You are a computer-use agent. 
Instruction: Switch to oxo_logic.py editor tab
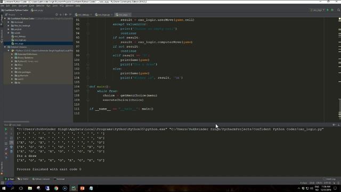tap(104, 15)
